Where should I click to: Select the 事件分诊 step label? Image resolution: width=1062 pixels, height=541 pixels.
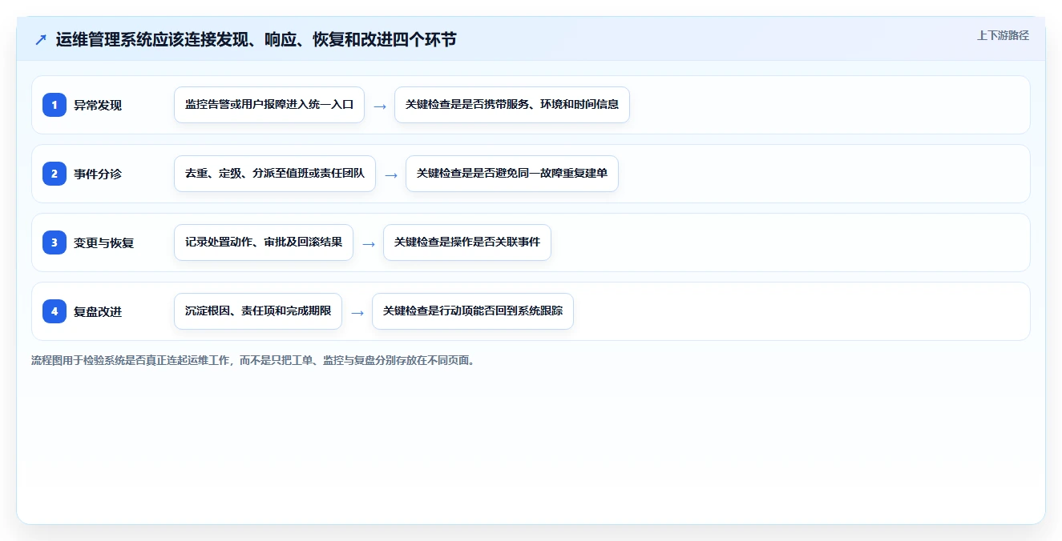98,174
